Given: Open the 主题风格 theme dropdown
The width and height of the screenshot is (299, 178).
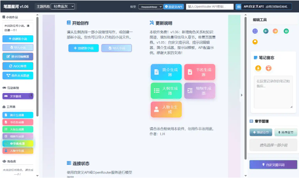Looking at the screenshot, I should click(63, 7).
